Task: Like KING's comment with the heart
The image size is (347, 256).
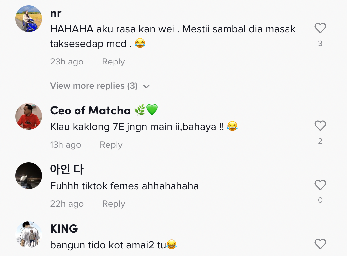Action: [320, 244]
